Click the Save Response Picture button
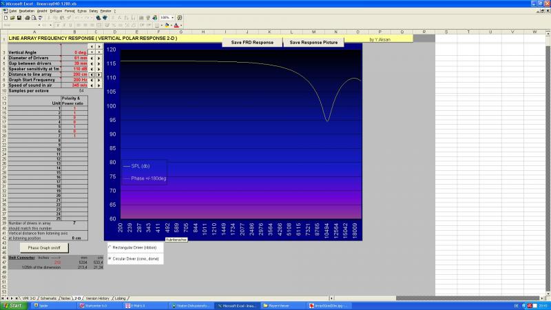The image size is (551, 310). [x=313, y=42]
